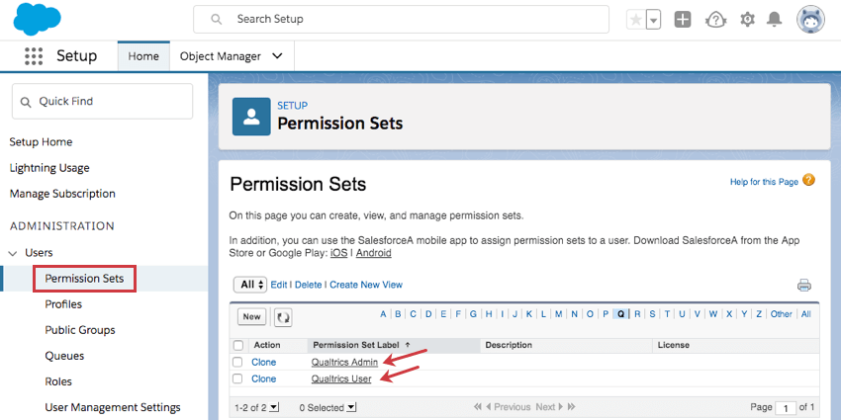Open User Management Settings in the sidebar

(113, 407)
